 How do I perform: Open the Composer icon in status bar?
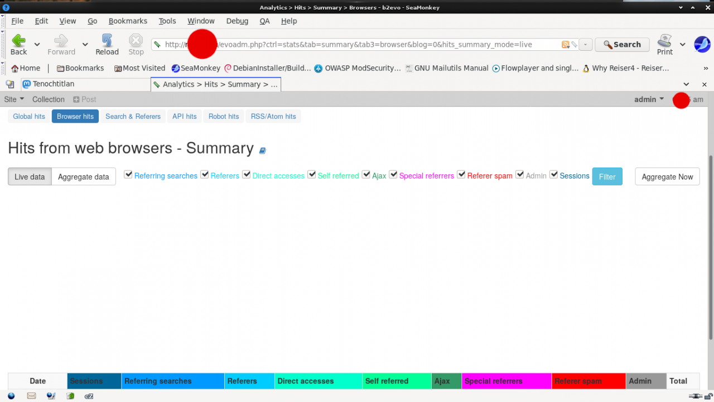coord(51,396)
